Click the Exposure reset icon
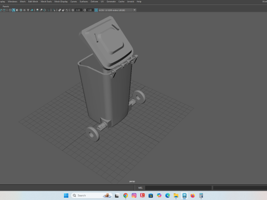Screen dimensions: 267x200 pyautogui.click(x=73, y=10)
